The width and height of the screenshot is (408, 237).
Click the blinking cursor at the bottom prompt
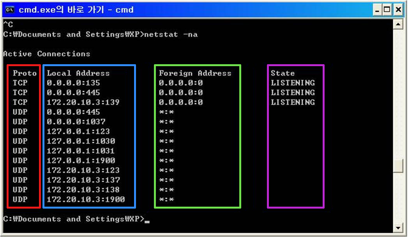point(147,221)
